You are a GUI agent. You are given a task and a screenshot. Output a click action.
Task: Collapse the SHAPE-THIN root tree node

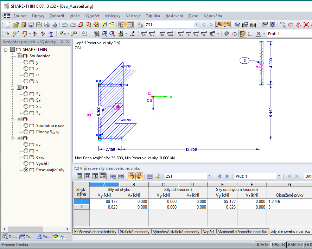point(6,50)
